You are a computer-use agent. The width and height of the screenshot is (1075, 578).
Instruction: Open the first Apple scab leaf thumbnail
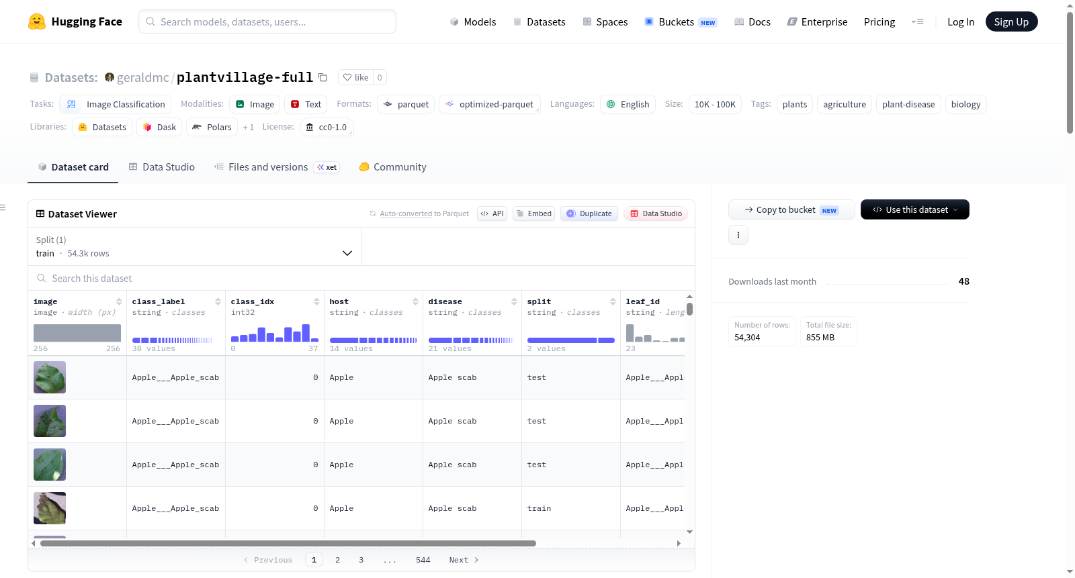click(x=50, y=377)
